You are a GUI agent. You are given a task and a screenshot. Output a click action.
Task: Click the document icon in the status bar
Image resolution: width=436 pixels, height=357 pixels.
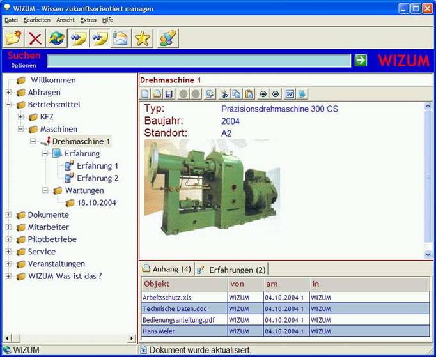click(143, 350)
